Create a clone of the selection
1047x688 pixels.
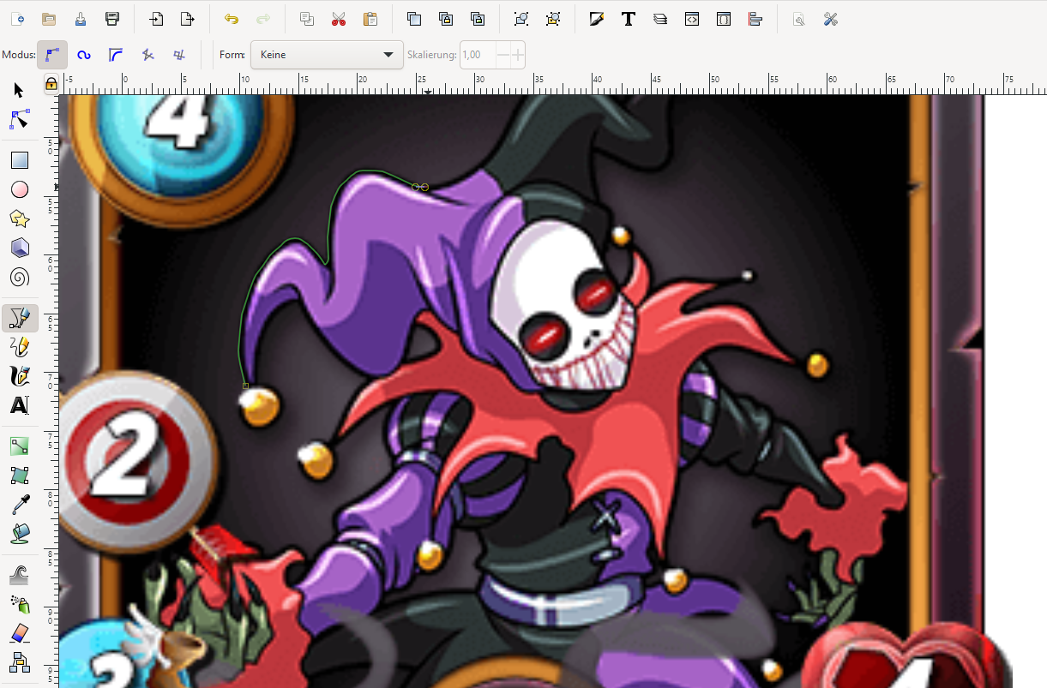pyautogui.click(x=446, y=19)
